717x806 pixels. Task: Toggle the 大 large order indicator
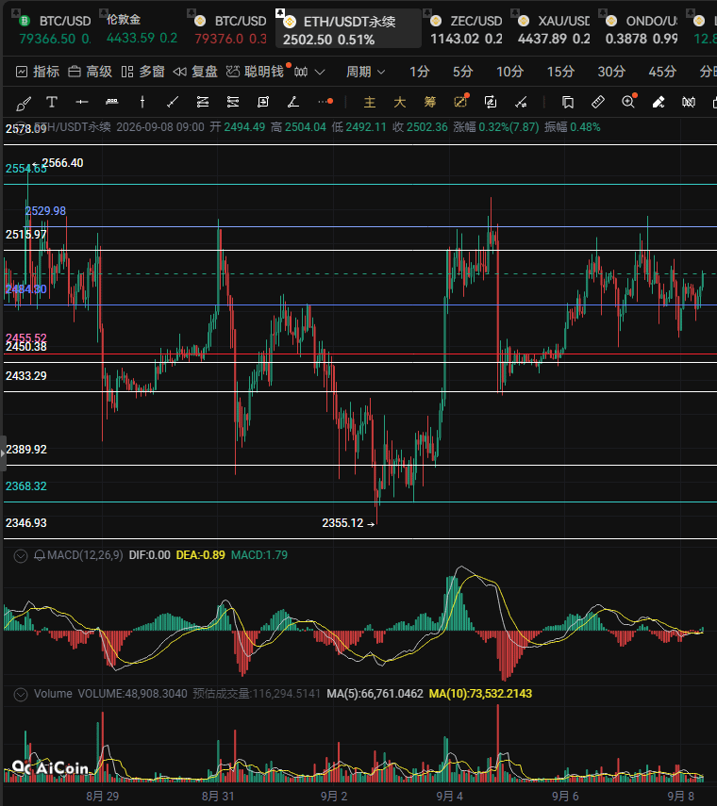[x=400, y=103]
